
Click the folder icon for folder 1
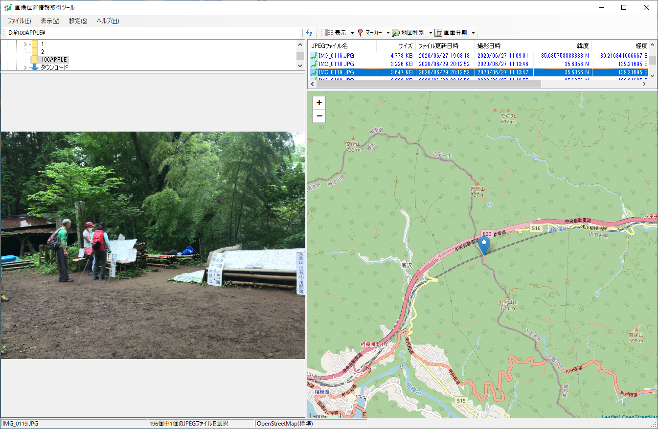35,44
